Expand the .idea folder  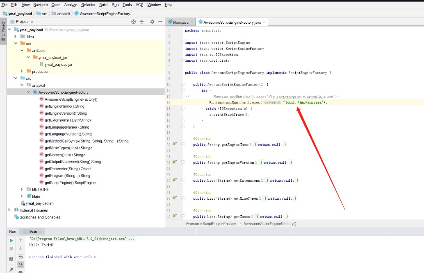tap(16, 36)
